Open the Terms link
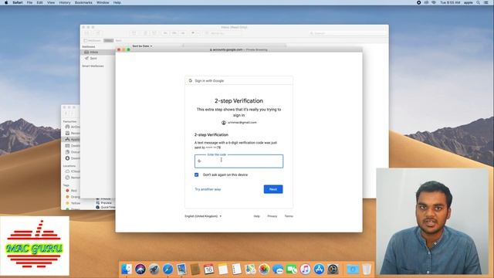Image resolution: width=494 pixels, height=278 pixels. [289, 216]
